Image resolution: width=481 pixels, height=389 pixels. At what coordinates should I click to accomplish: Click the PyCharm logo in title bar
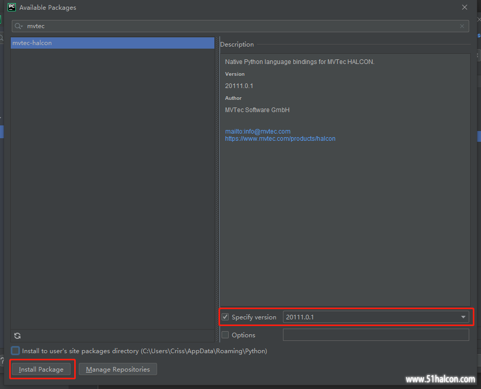tap(12, 7)
